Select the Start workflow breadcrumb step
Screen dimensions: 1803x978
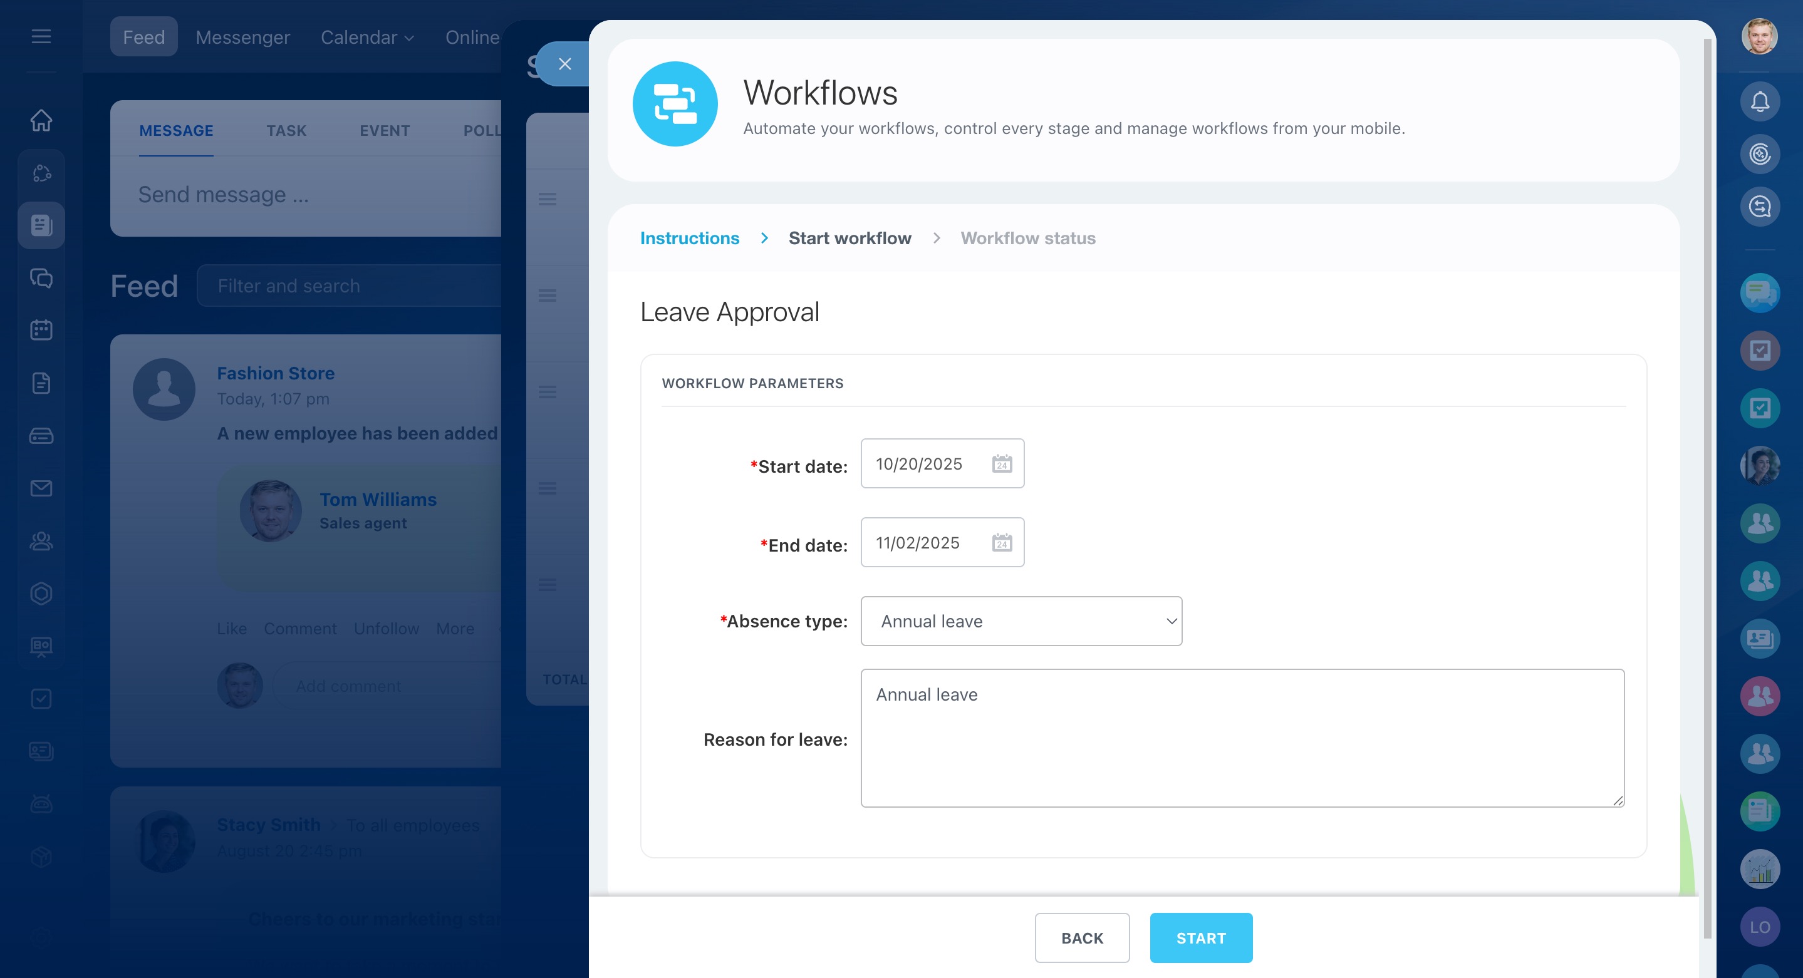click(850, 239)
